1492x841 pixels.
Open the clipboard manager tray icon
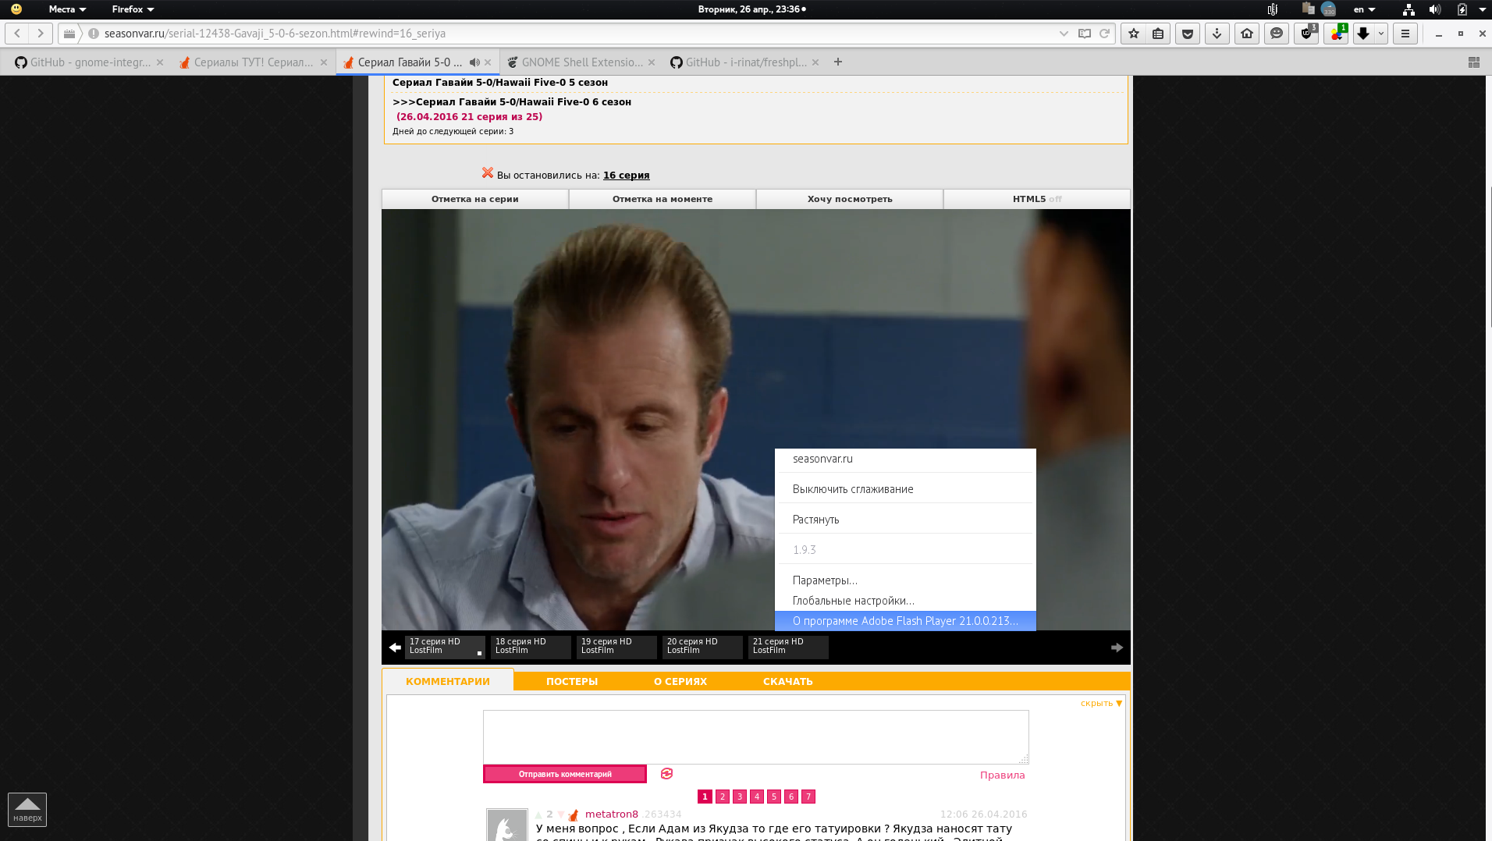click(x=1308, y=9)
